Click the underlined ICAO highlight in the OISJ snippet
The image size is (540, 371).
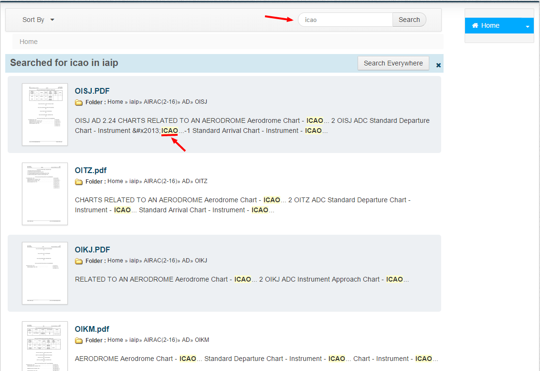pos(170,131)
